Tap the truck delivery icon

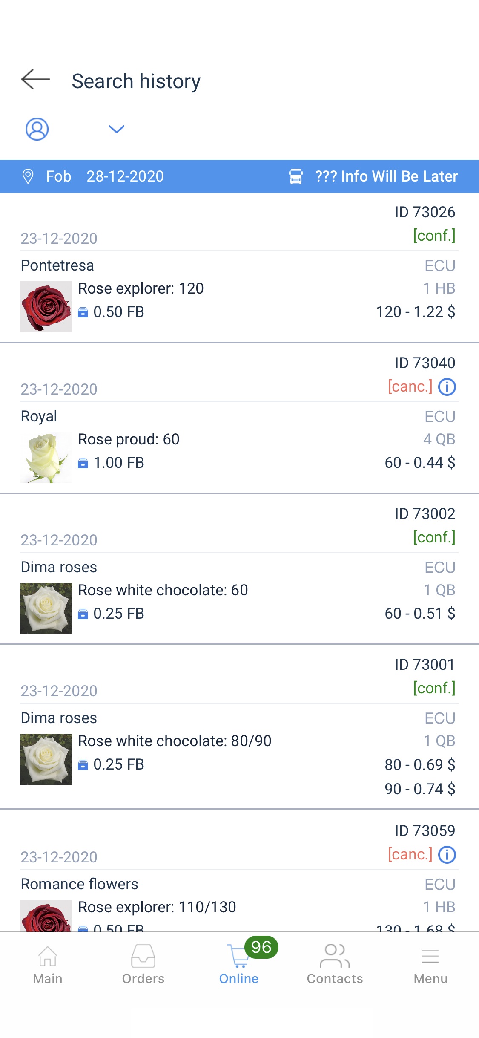pos(295,176)
